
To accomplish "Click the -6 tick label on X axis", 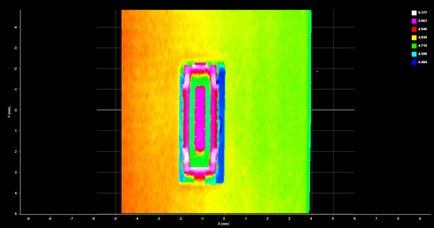I will click(x=93, y=219).
